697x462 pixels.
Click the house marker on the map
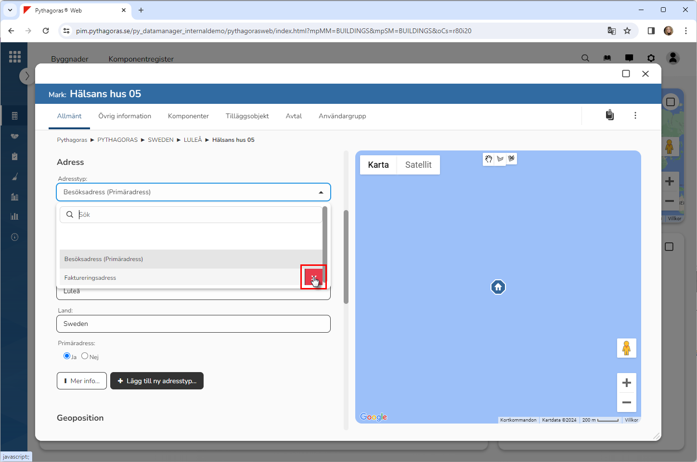(x=498, y=287)
